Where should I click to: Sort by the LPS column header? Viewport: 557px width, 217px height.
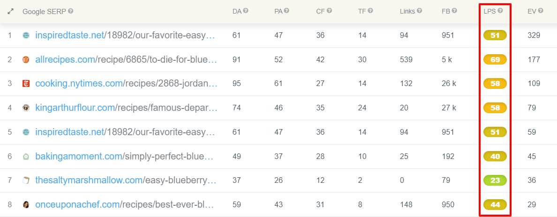489,11
